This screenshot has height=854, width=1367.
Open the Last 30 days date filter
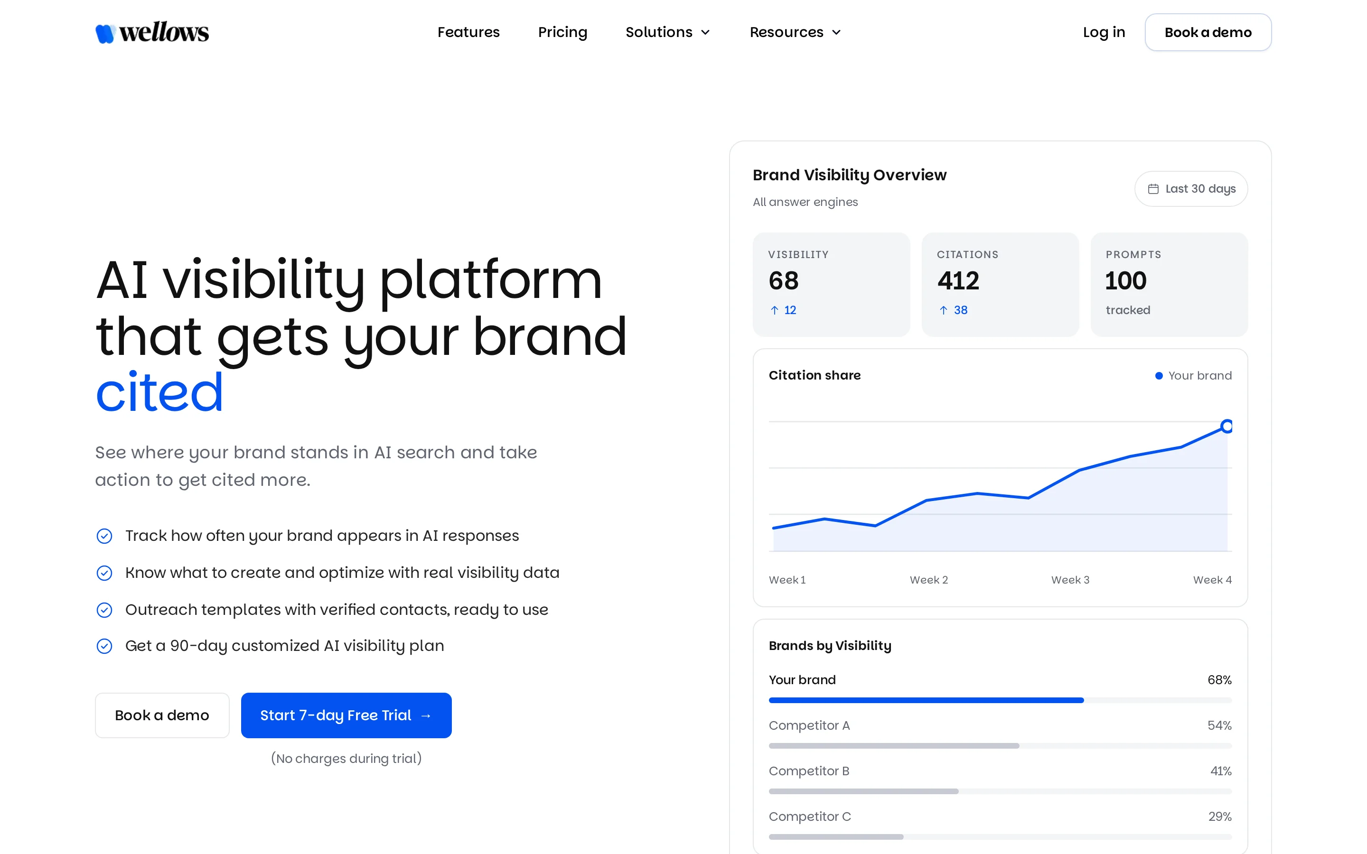[x=1191, y=189]
